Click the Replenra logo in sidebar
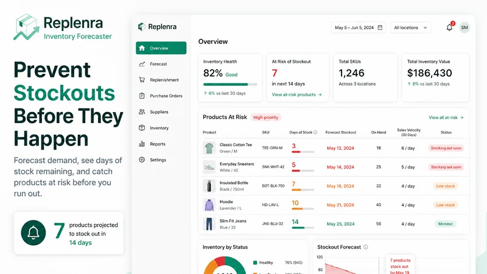This screenshot has height=274, width=487. pos(157,27)
